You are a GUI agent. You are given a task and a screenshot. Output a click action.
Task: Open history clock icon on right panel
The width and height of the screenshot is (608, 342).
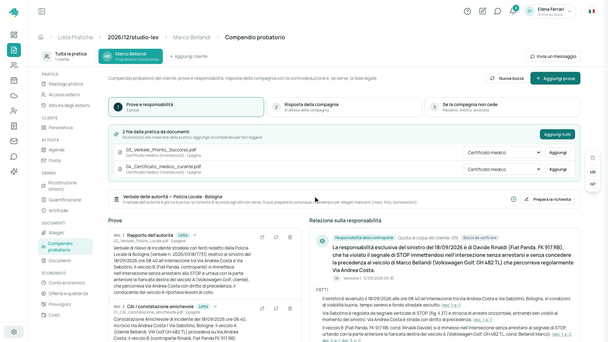point(593,158)
